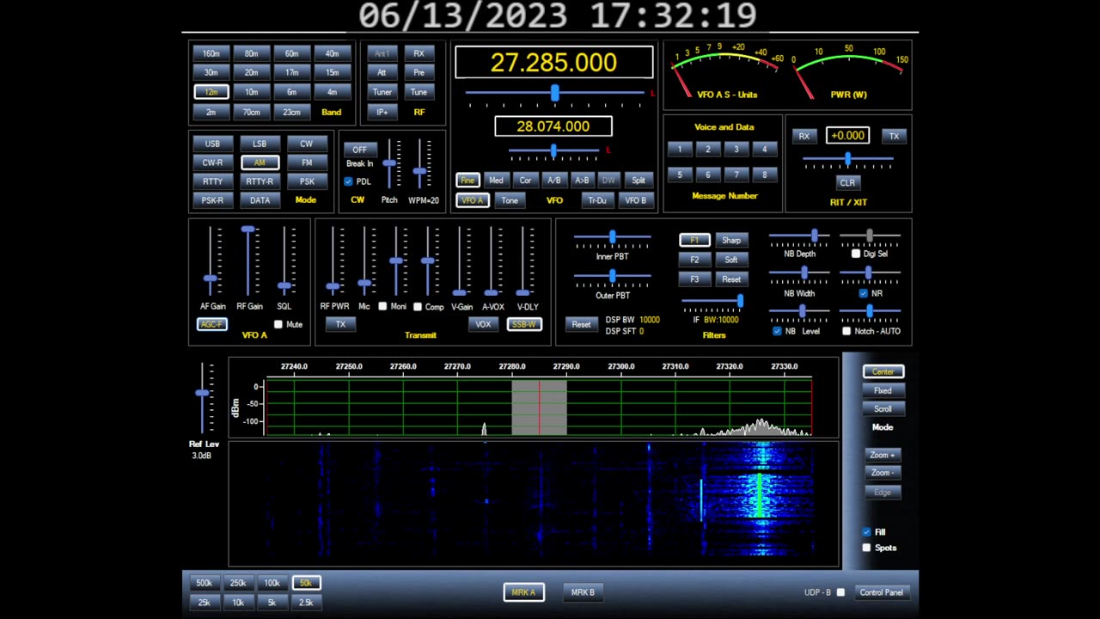Toggle the NB checkbox

(x=778, y=331)
